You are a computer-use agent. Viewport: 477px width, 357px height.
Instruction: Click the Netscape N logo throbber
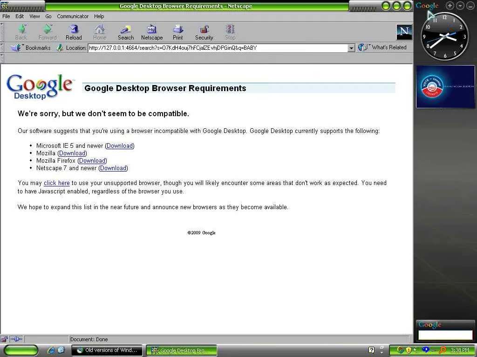404,32
